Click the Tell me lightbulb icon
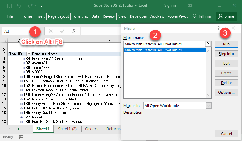The height and width of the screenshot is (141, 242). click(x=194, y=16)
